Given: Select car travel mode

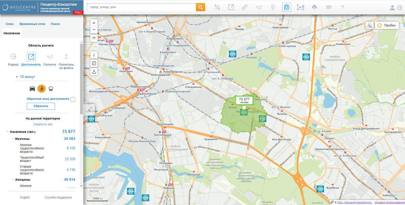Looking at the screenshot, I should pyautogui.click(x=32, y=89).
